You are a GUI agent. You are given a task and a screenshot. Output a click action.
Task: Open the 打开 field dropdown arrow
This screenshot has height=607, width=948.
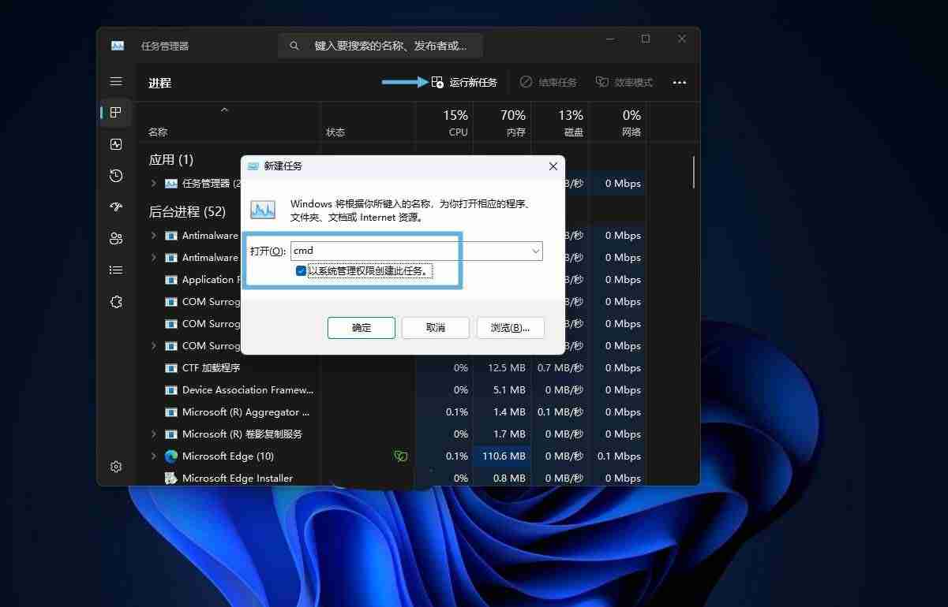(x=537, y=251)
